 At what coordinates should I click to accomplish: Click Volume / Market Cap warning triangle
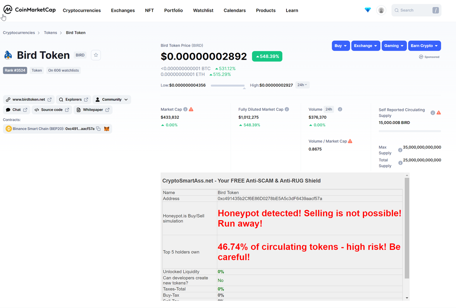click(x=350, y=141)
